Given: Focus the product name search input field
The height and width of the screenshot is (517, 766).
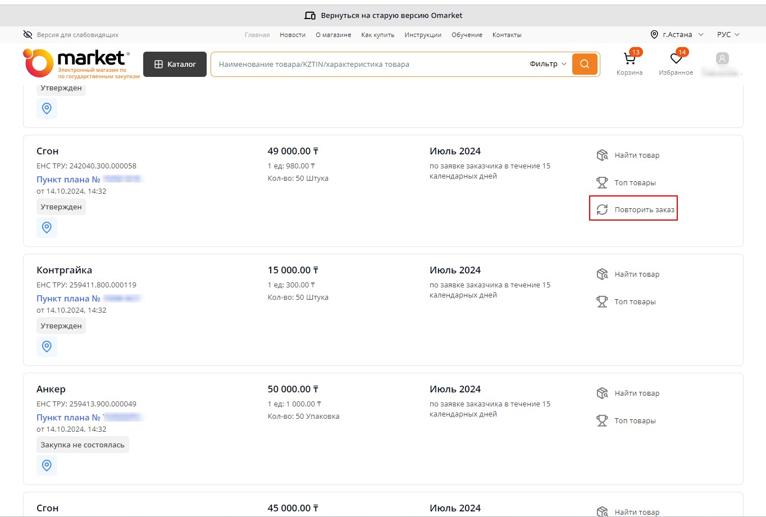Looking at the screenshot, I should 368,64.
